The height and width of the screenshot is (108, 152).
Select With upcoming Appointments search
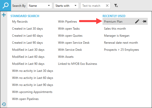point(32,92)
